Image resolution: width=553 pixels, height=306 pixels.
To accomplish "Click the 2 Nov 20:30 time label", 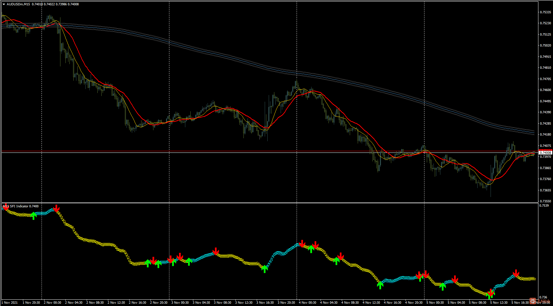I will coord(159,303).
